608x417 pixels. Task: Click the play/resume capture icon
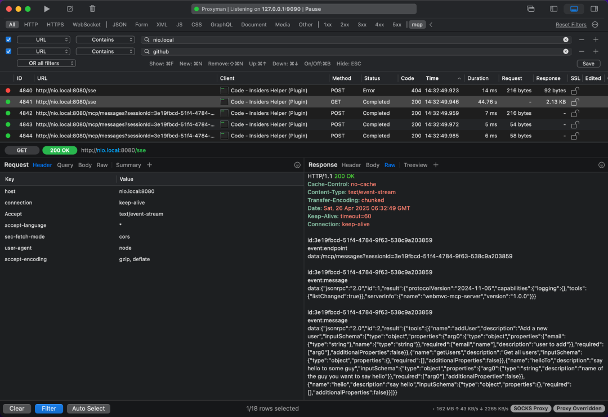point(47,9)
